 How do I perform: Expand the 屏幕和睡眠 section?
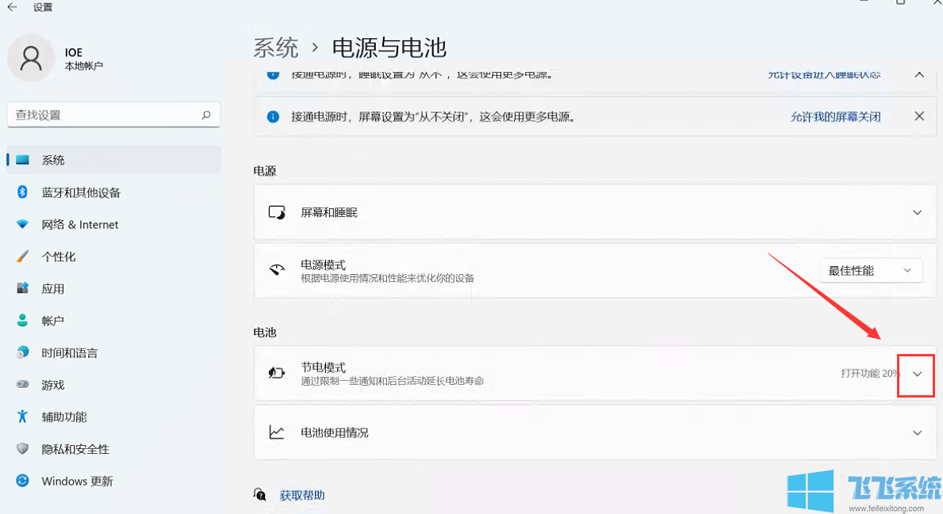[x=916, y=211]
